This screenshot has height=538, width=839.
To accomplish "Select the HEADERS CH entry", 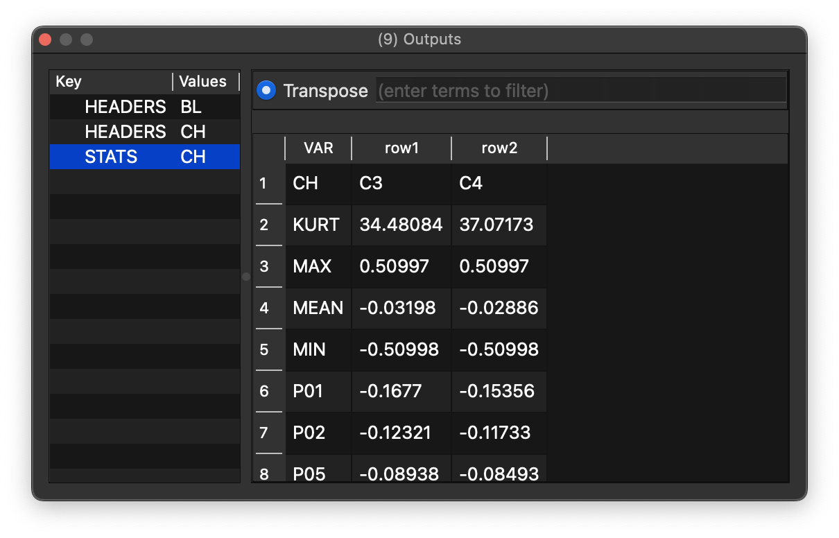I will [144, 132].
